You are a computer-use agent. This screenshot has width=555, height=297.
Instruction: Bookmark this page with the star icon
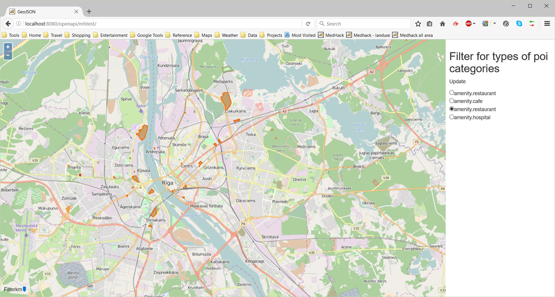pos(418,24)
